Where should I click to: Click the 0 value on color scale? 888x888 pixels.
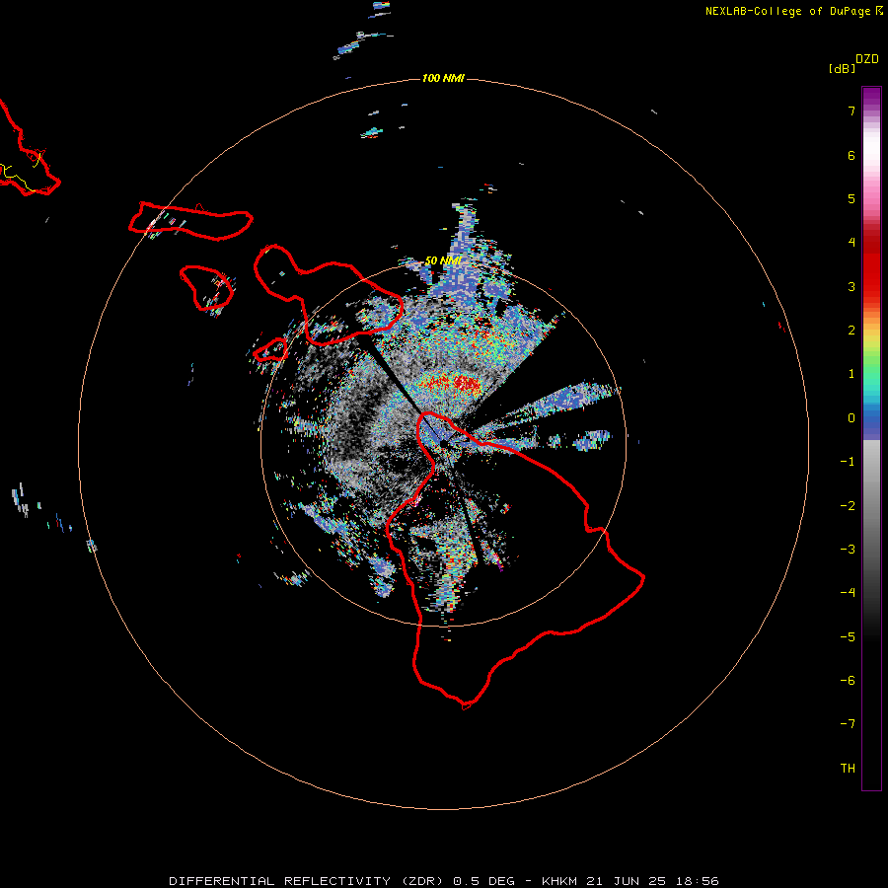click(851, 418)
